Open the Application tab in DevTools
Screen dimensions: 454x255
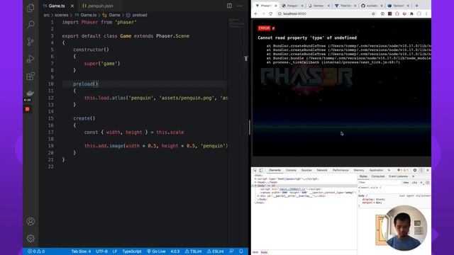[x=376, y=170]
